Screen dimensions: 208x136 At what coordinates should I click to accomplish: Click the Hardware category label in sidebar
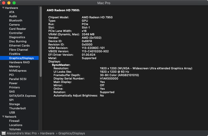click(11, 8)
